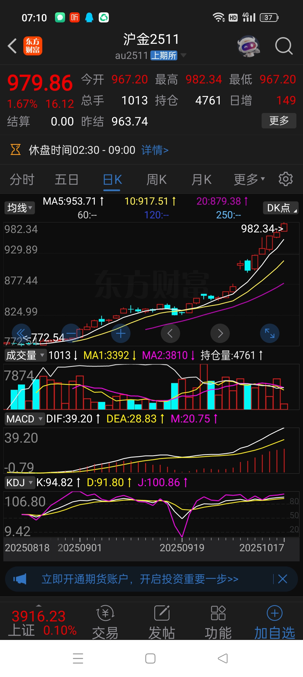Viewport: 303px width, 677px height.
Task: Open chart settings gear icon
Action: (286, 179)
